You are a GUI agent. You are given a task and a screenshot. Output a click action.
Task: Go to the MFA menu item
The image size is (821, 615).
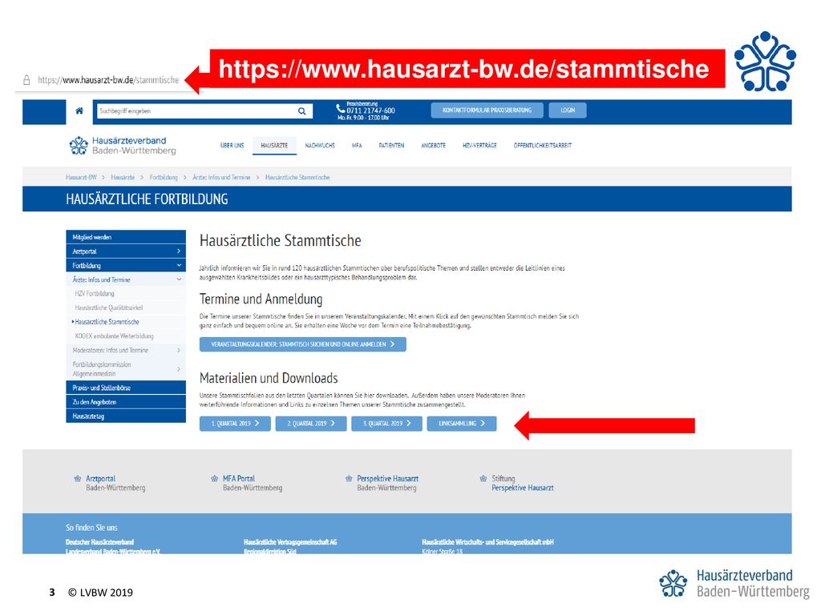357,146
